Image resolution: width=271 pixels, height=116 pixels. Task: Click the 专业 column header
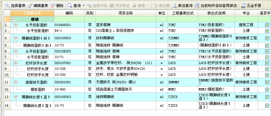246,13
